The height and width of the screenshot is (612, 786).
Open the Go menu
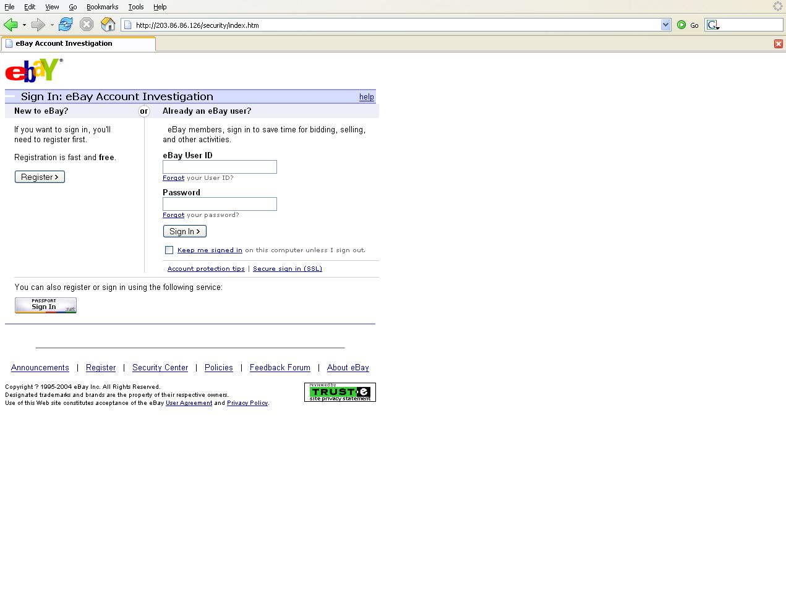73,7
